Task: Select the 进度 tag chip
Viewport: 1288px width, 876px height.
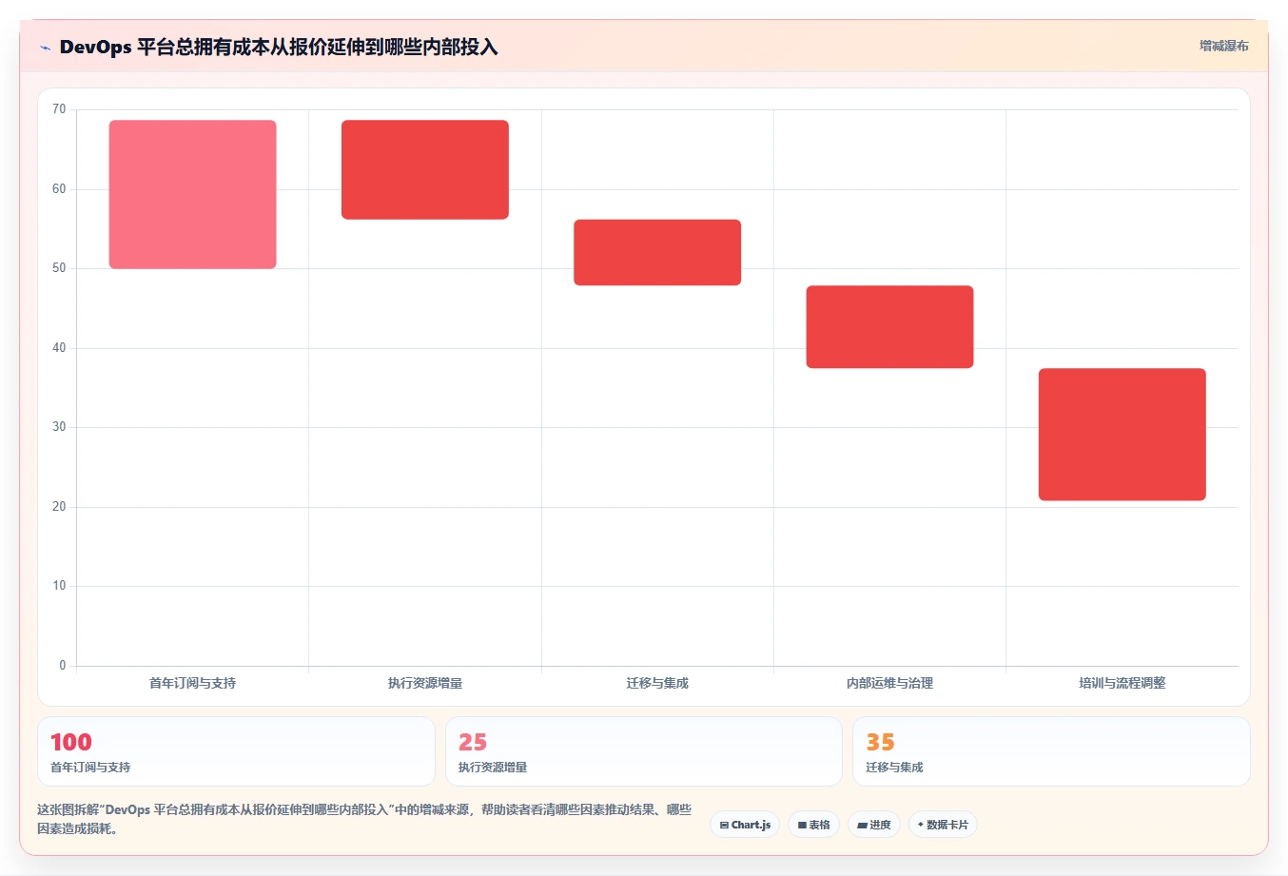Action: [874, 825]
